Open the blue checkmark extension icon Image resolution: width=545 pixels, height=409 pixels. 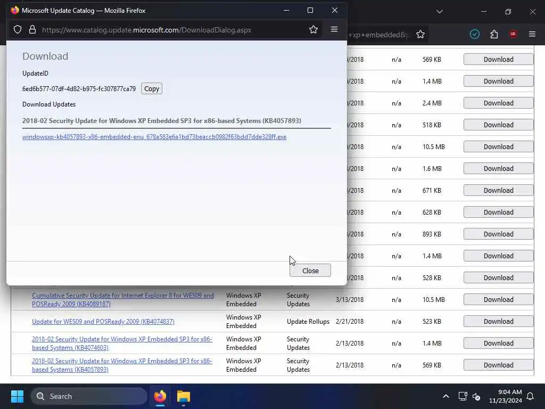474,34
